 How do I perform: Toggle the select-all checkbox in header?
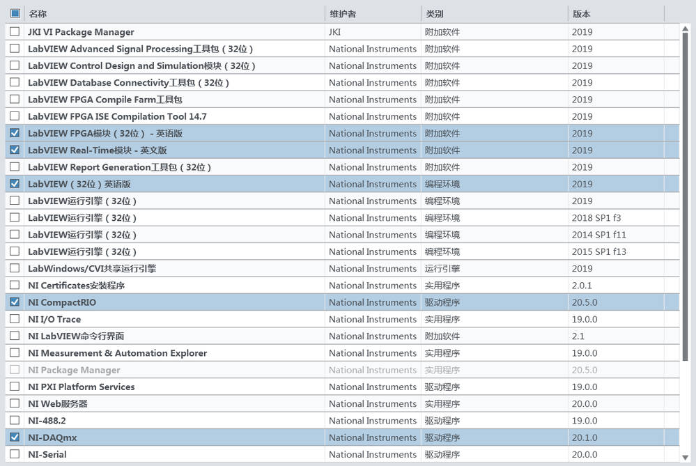tap(15, 13)
